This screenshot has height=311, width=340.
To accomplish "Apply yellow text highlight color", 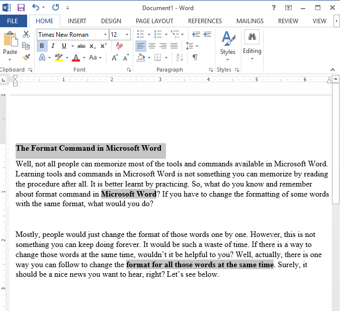I will point(59,57).
